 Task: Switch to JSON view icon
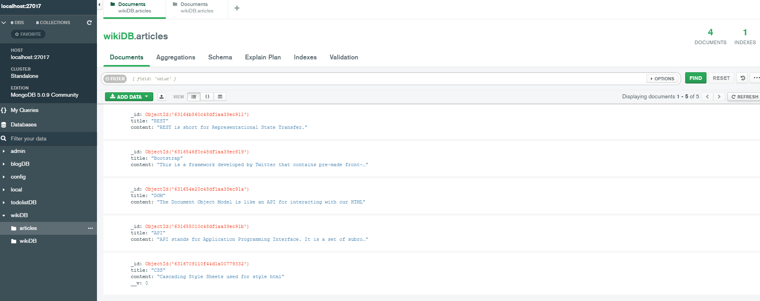[207, 97]
